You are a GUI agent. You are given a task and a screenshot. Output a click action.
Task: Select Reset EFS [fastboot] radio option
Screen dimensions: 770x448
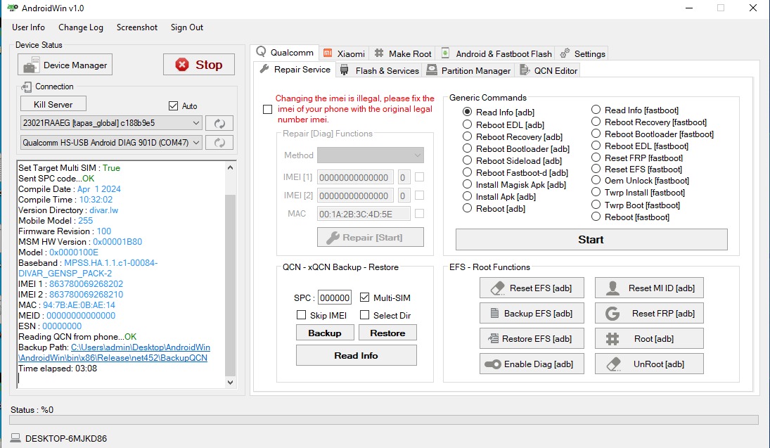pos(596,169)
